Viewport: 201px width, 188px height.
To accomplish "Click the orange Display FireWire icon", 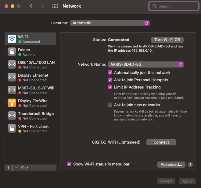I will click(12, 103).
